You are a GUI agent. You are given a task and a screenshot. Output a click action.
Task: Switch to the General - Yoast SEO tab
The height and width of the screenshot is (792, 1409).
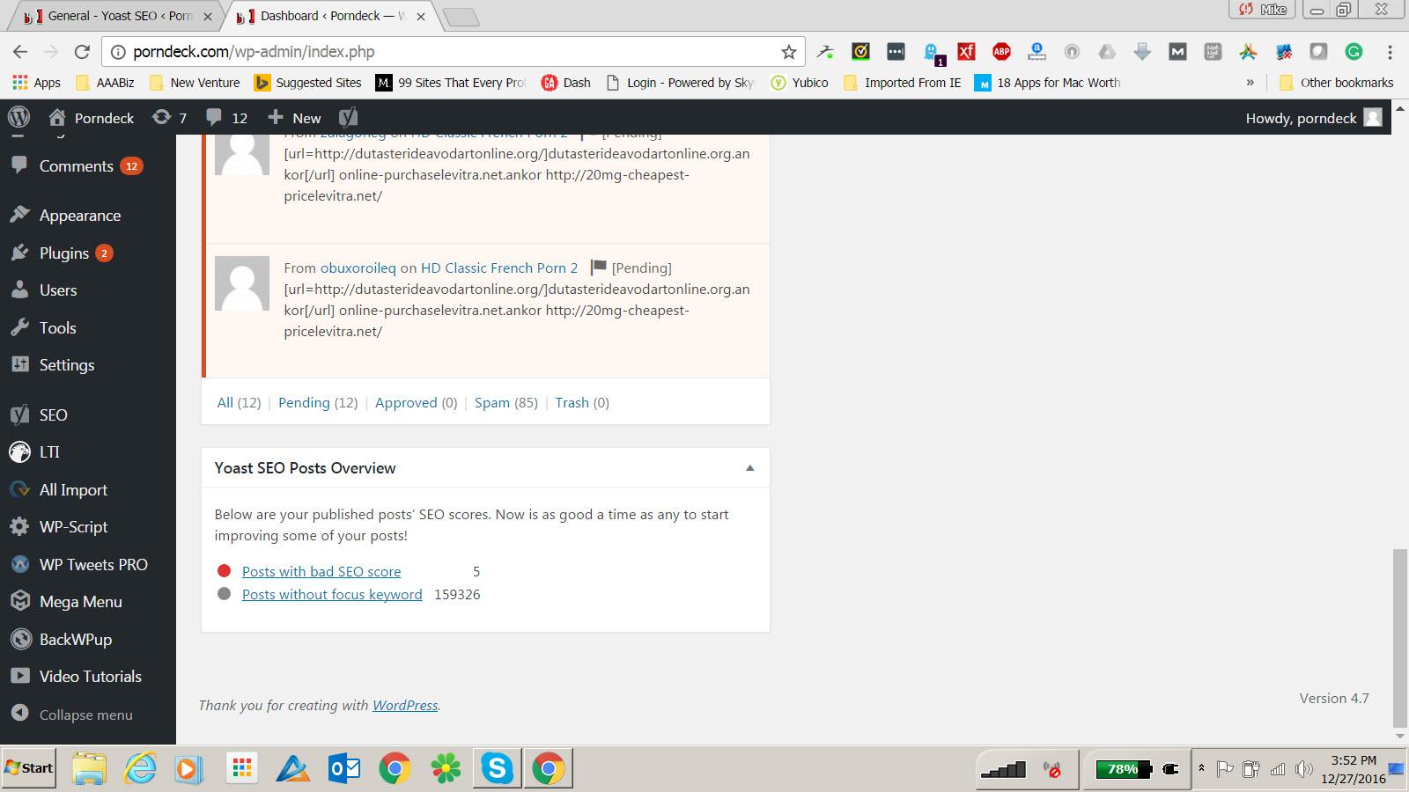coord(119,16)
